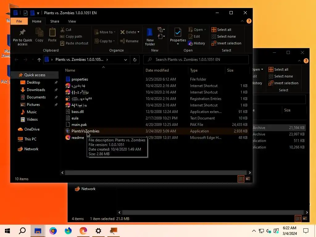Expand the Copy to dropdown

(x=114, y=41)
